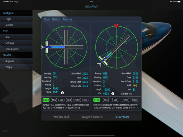Tap the Remain Liftoff 4874 value
The image size is (183, 137).
[85, 82]
